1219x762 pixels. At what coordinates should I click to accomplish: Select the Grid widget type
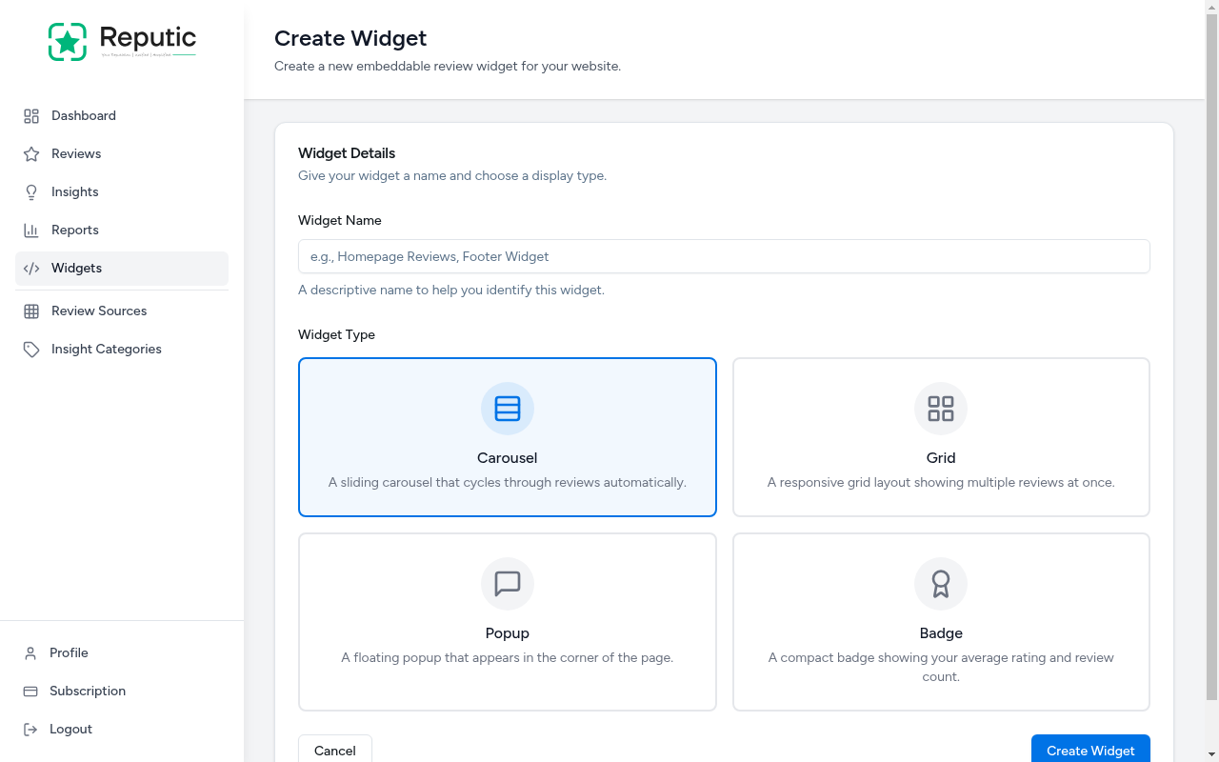941,436
